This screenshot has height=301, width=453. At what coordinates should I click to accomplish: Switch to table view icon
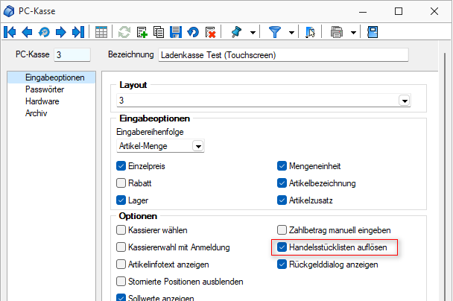coord(101,32)
